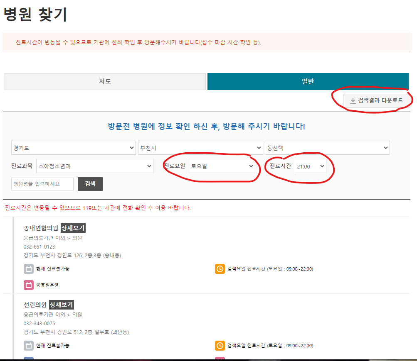The height and width of the screenshot is (361, 417).
Task: Select the 일반 tab
Action: 307,81
